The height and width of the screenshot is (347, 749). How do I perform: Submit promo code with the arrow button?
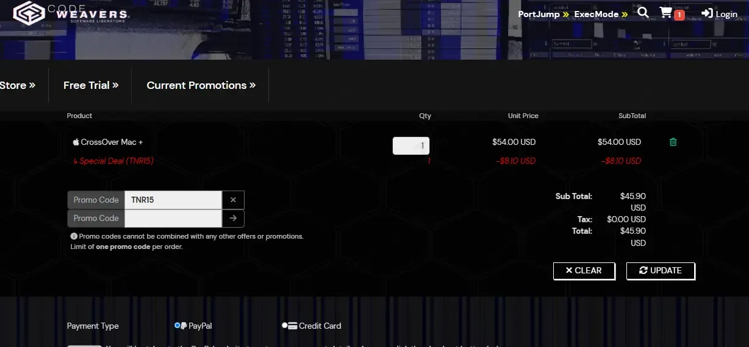pyautogui.click(x=233, y=219)
